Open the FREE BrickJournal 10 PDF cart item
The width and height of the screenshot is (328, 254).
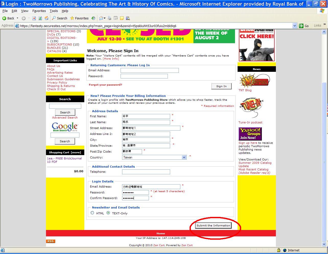click(x=64, y=160)
